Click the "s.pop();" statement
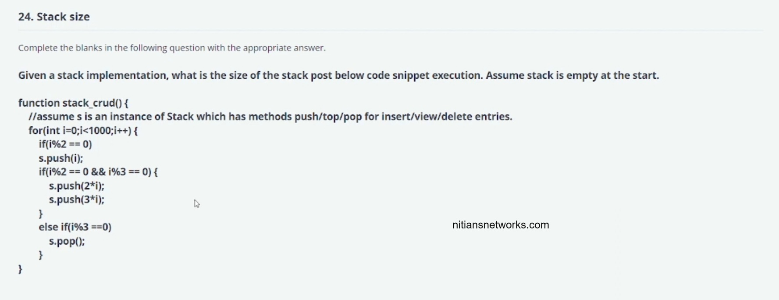Image resolution: width=779 pixels, height=300 pixels. (x=67, y=241)
